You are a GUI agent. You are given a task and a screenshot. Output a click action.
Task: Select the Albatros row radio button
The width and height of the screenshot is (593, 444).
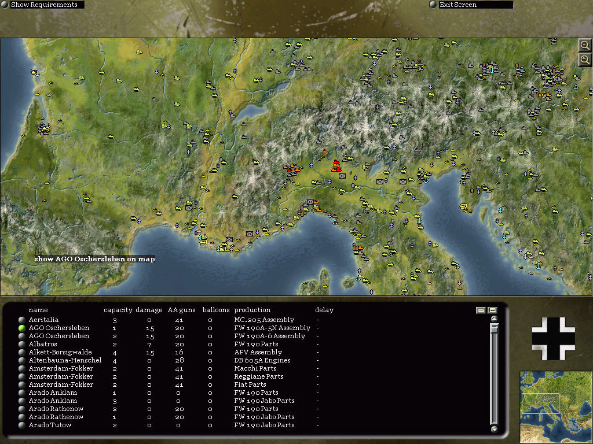coord(22,345)
